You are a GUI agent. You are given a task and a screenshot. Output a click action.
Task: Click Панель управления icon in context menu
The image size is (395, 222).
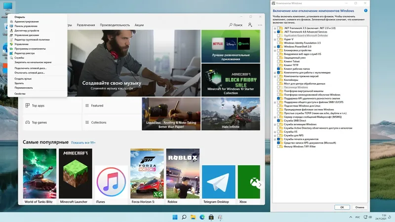11,26
